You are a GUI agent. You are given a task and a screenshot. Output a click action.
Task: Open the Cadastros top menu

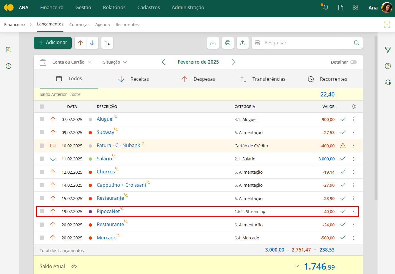point(149,7)
